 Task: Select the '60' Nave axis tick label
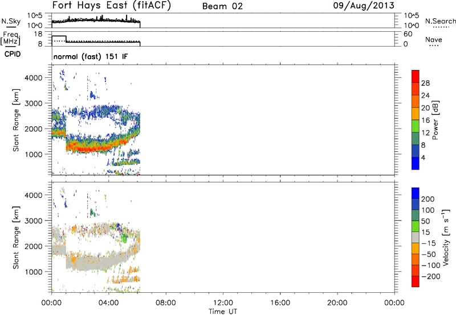point(408,34)
